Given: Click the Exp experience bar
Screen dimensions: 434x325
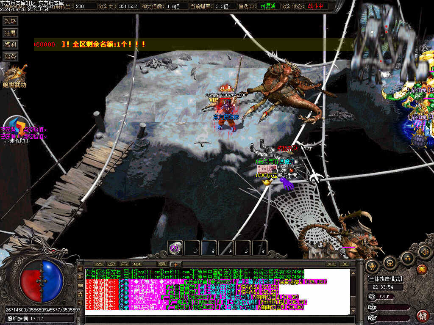Looking at the screenshot, I should click(x=388, y=307).
